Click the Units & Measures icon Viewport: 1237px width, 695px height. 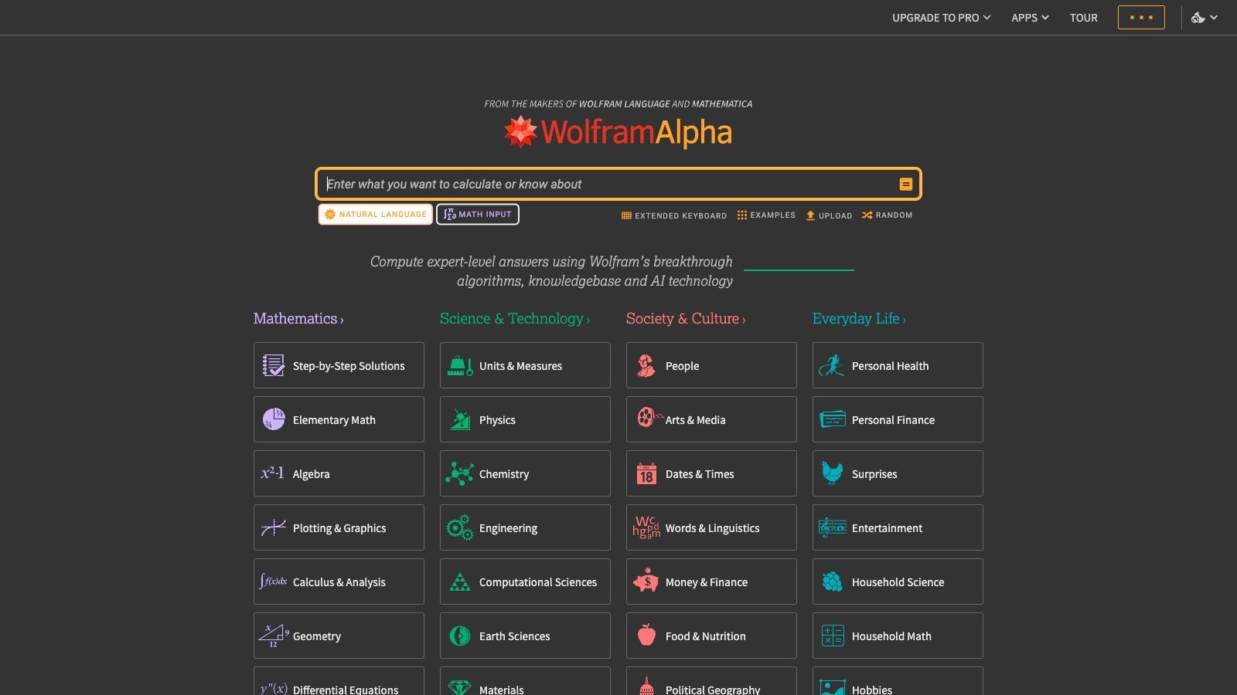click(x=459, y=365)
